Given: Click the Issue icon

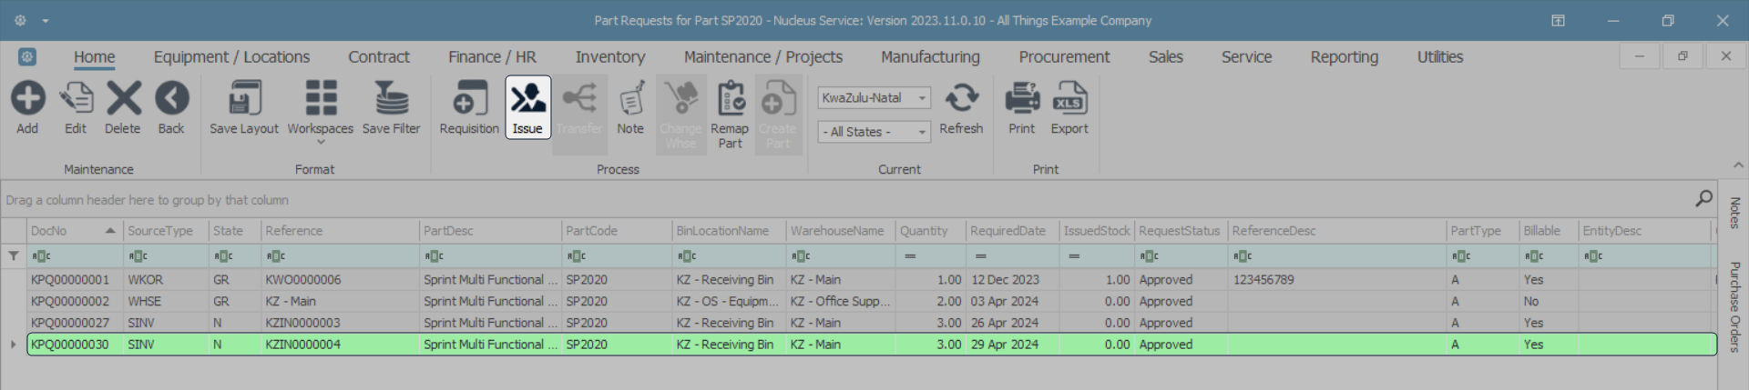Looking at the screenshot, I should [x=527, y=98].
